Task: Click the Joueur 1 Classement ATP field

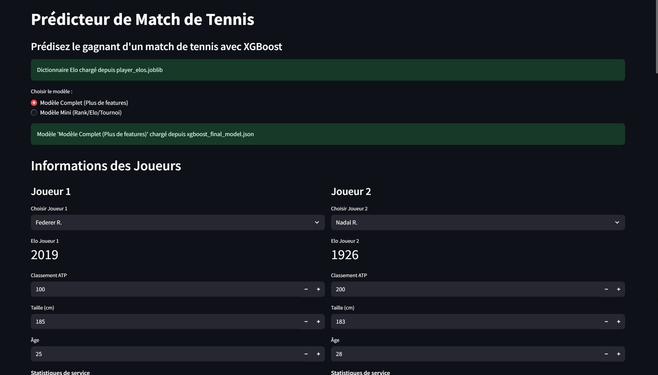Action: coord(165,289)
